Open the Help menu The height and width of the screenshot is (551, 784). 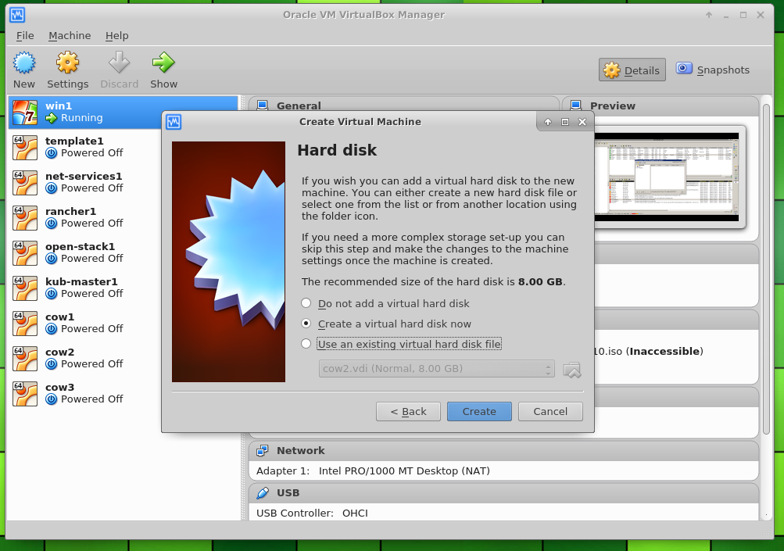117,35
